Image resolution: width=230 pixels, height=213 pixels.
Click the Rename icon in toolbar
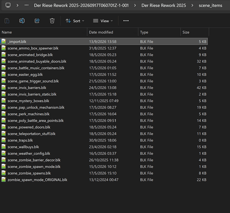[22, 21]
